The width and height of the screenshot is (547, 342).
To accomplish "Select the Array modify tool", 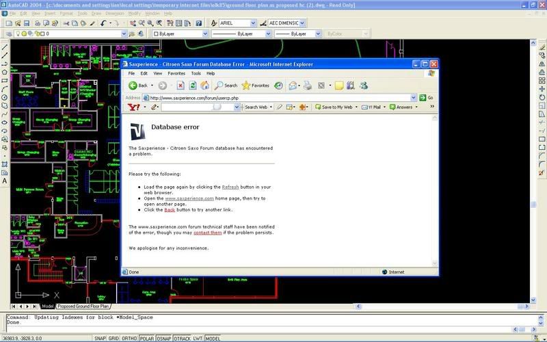I will point(542,81).
